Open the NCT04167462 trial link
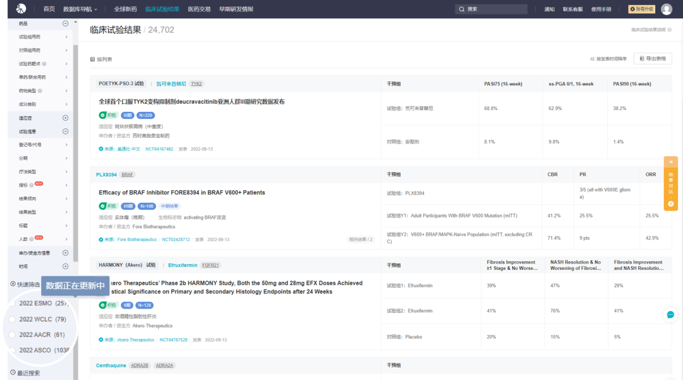Viewport: 683px width, 380px height. (x=159, y=149)
